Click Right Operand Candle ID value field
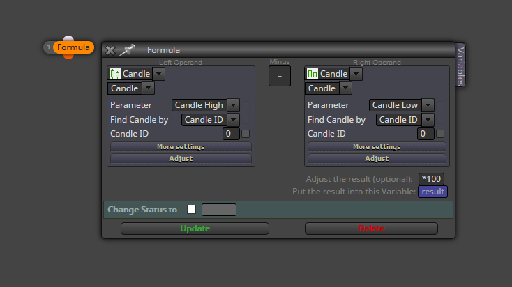Screen dimensions: 512x287 (426, 134)
